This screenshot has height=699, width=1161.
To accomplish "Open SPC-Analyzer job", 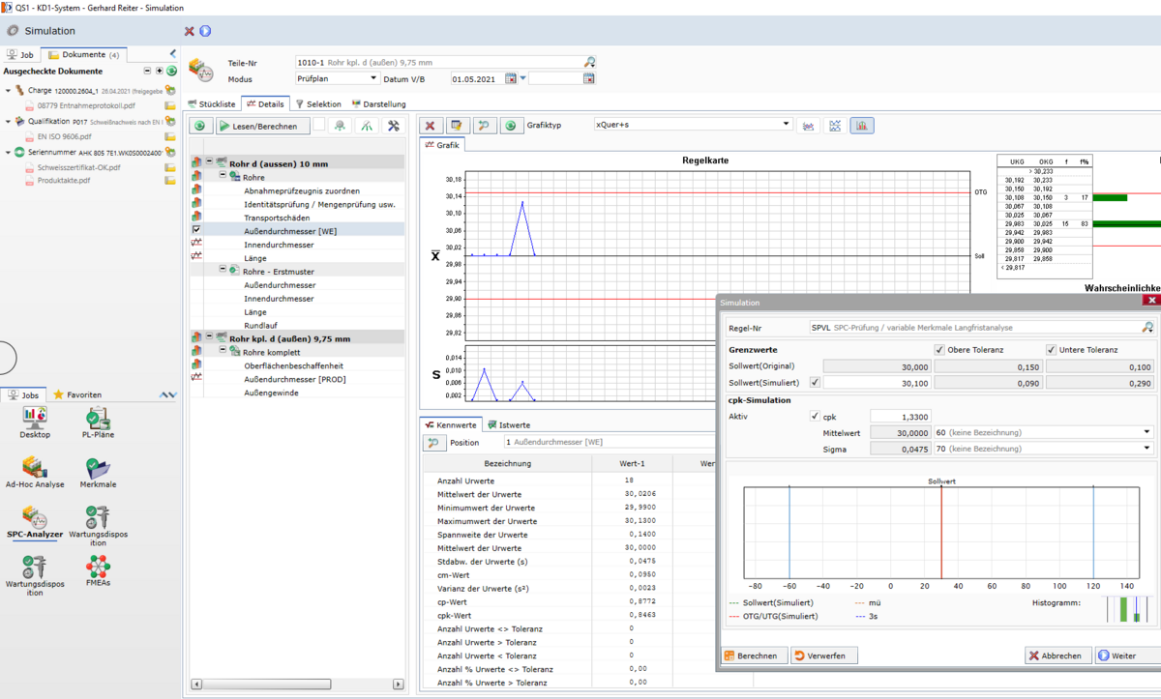I will 35,522.
